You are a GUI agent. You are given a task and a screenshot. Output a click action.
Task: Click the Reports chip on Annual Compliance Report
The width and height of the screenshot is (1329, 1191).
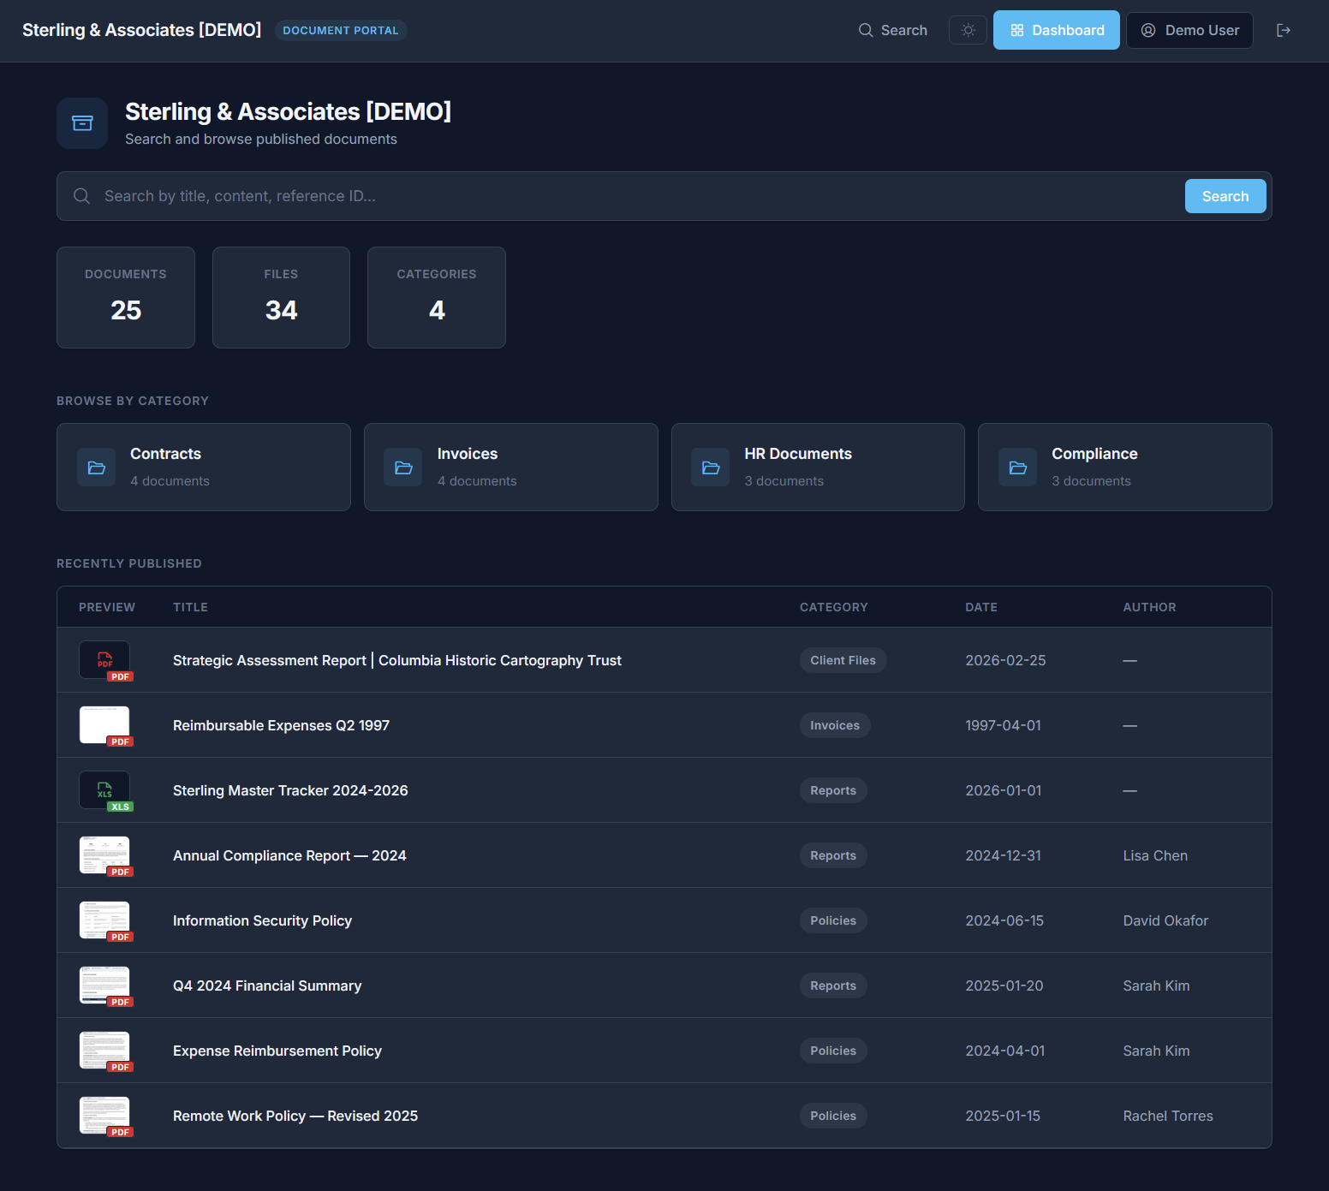coord(832,855)
